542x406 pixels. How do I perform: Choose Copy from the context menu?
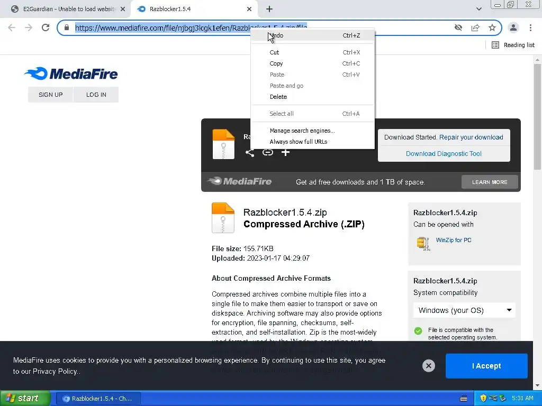tap(312, 63)
